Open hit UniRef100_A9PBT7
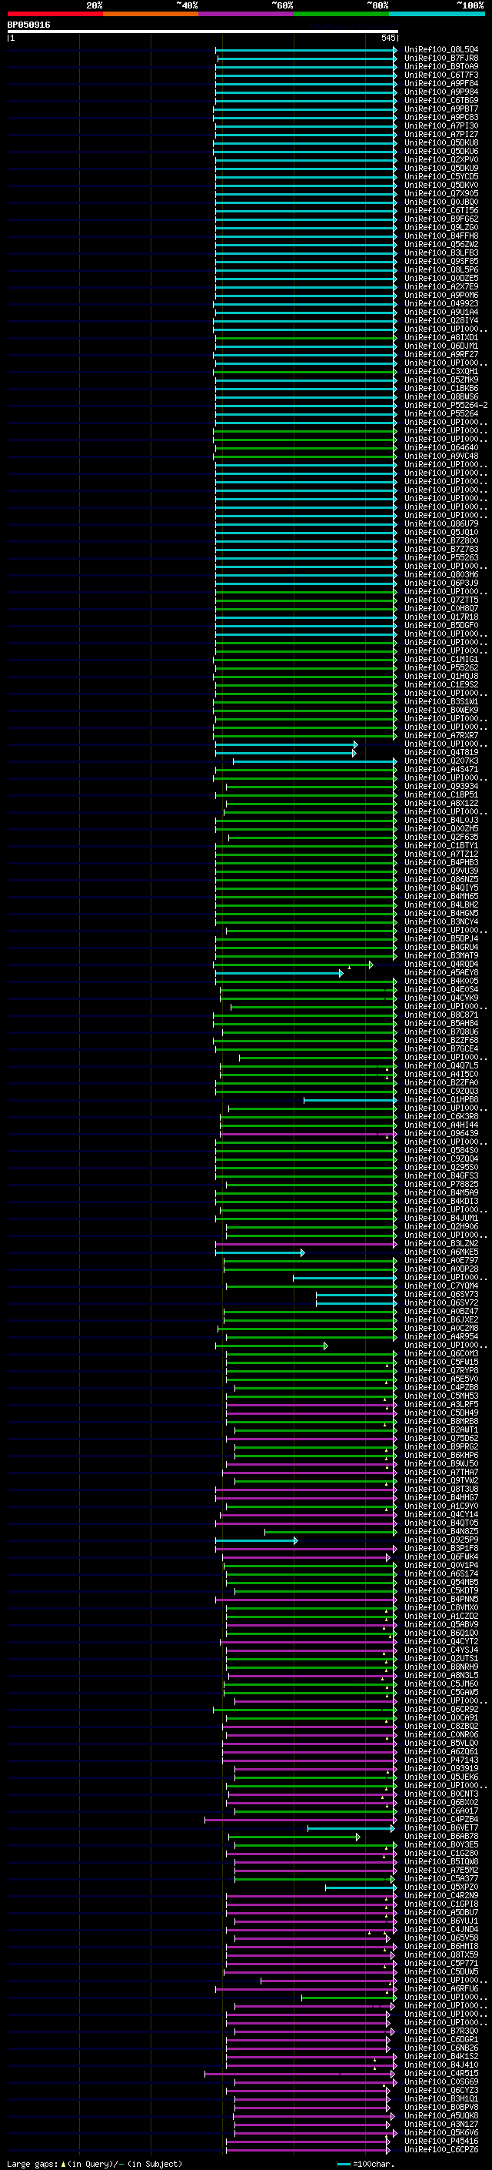This screenshot has width=492, height=2170. click(x=440, y=109)
